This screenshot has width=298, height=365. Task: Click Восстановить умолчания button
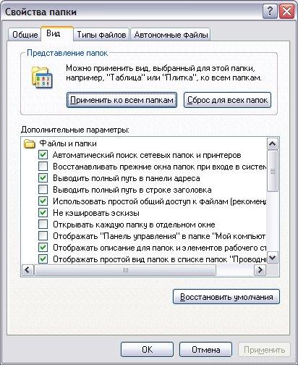(226, 297)
